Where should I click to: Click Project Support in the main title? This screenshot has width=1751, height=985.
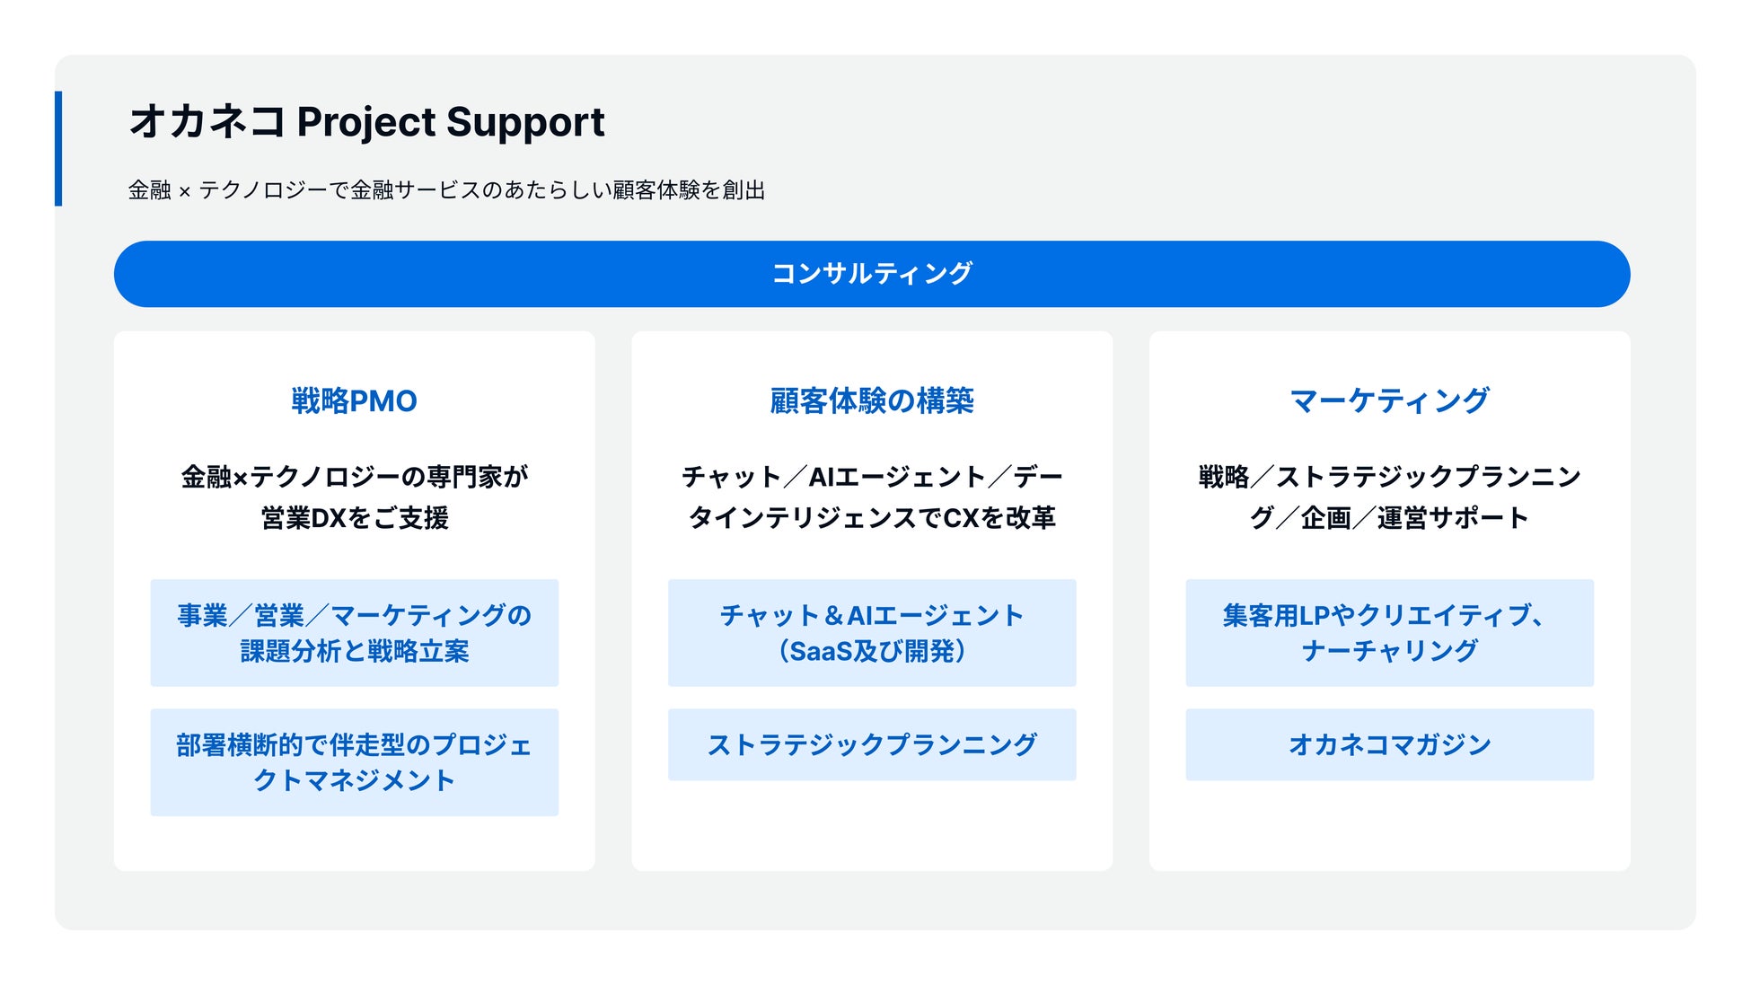(x=451, y=122)
